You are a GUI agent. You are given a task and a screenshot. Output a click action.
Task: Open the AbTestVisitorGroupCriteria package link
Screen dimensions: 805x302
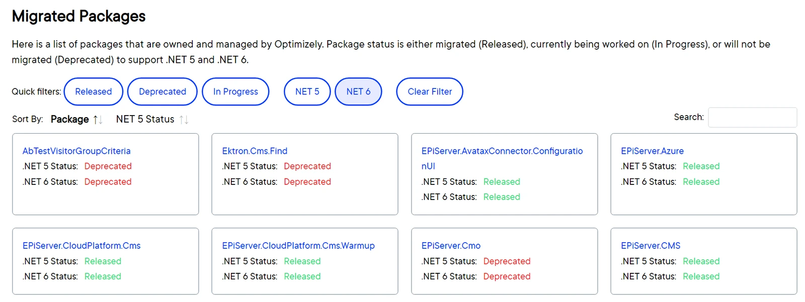tap(76, 151)
